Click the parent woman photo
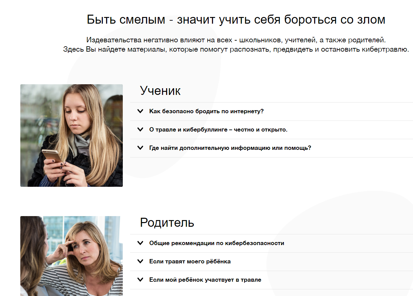413x296 pixels. [72, 256]
